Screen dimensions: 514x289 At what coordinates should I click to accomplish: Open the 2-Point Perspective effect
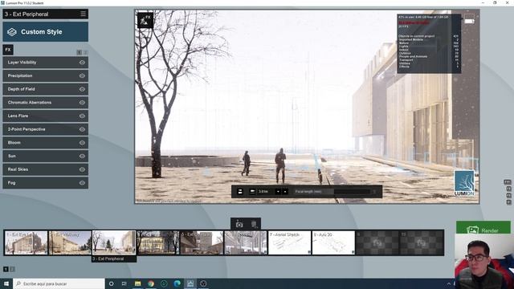pos(46,129)
